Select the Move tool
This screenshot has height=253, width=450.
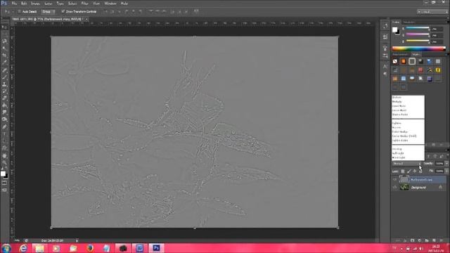click(x=4, y=27)
